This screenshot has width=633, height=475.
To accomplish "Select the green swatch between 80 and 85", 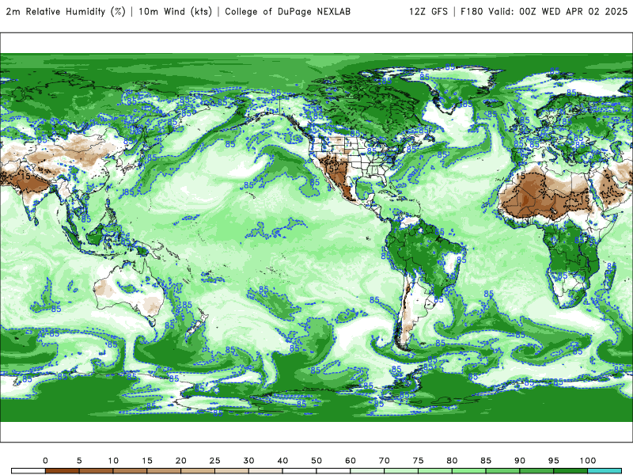I will [469, 471].
